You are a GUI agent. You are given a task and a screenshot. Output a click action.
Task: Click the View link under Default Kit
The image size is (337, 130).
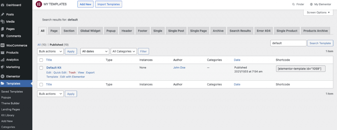point(81,73)
